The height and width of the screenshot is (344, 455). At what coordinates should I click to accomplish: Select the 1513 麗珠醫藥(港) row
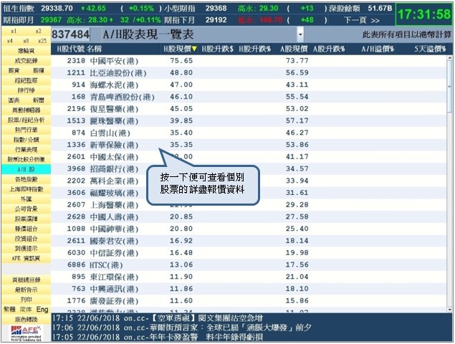click(x=249, y=121)
